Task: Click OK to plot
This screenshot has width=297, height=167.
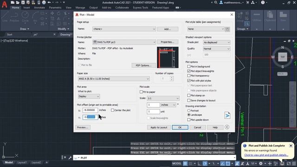Action: point(180,128)
